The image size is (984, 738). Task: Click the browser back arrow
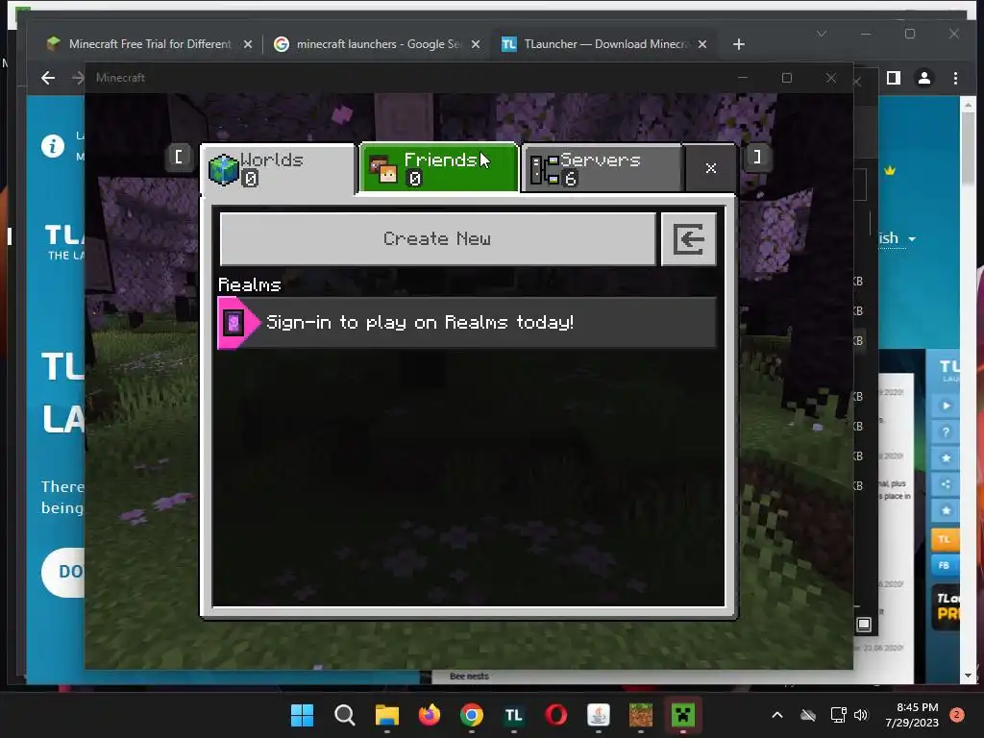[48, 78]
